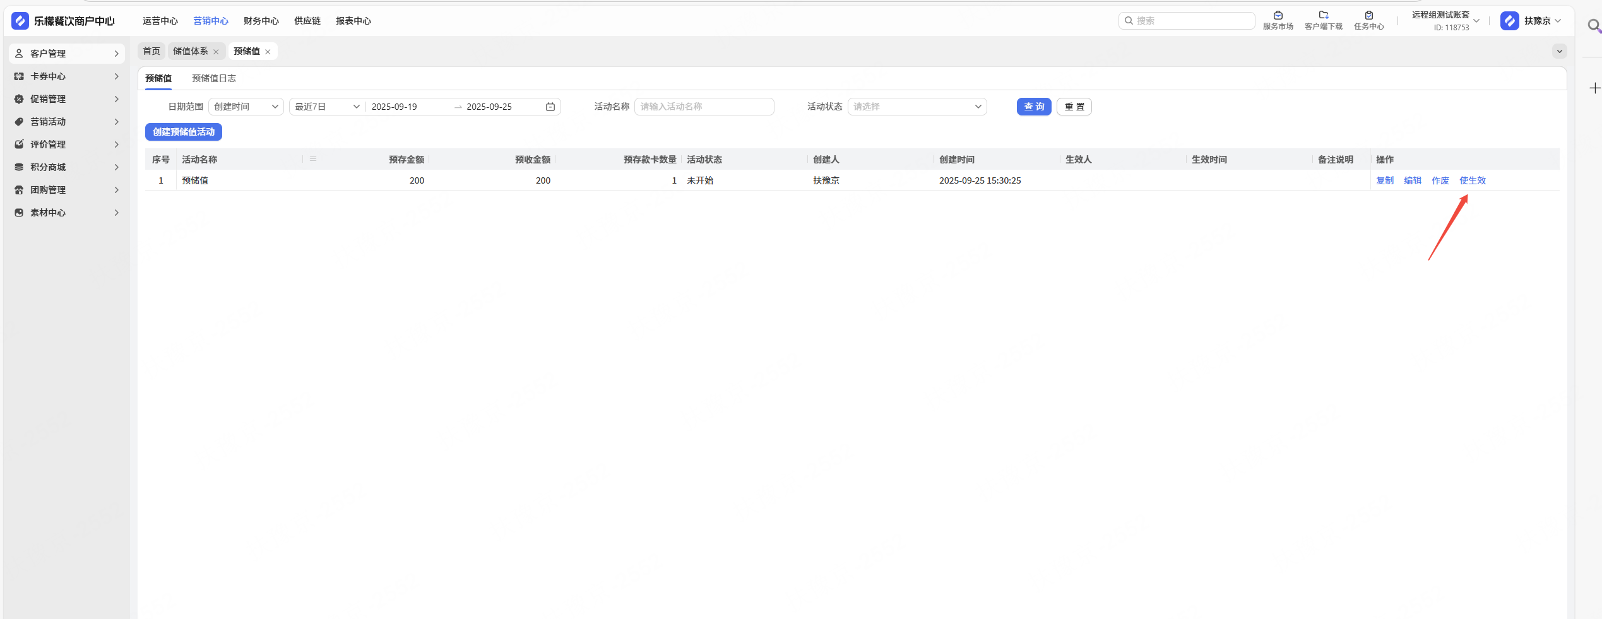Close the 预储值 page tab

(268, 52)
